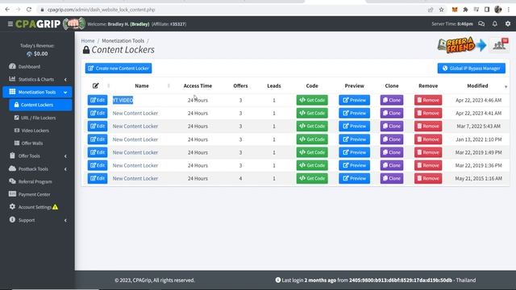Screen dimensions: 516x290
Task: Sort table by Offers column
Action: point(240,86)
